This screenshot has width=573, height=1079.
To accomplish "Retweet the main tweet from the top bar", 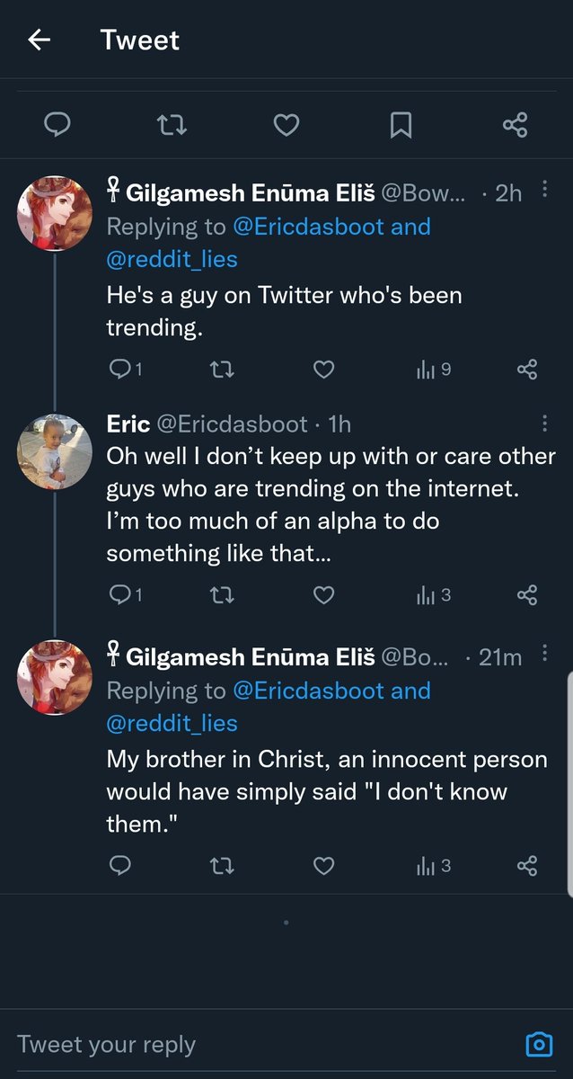I will [x=172, y=125].
